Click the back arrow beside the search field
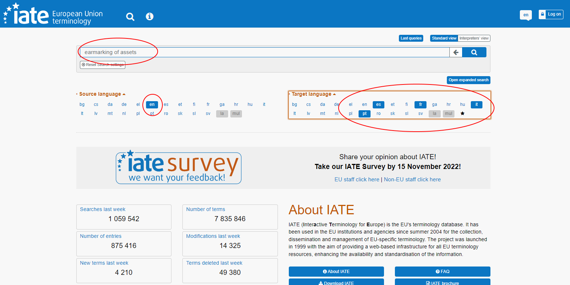The width and height of the screenshot is (570, 285). point(456,52)
